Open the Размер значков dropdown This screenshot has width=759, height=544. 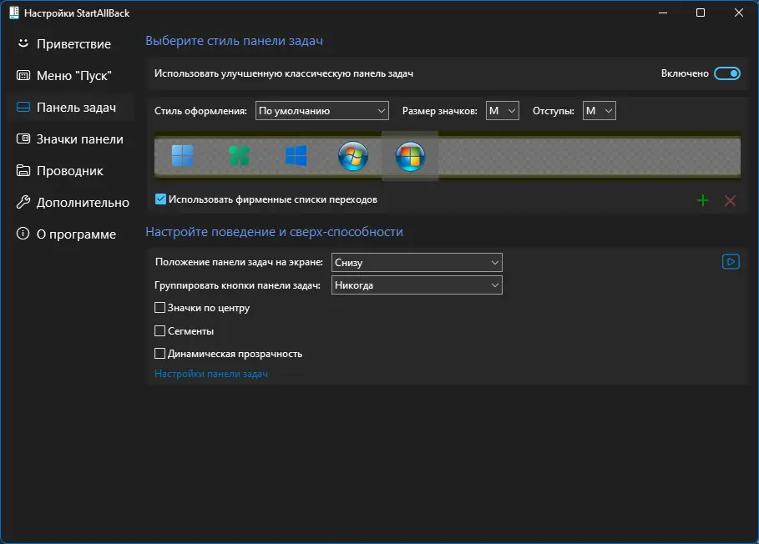tap(503, 111)
